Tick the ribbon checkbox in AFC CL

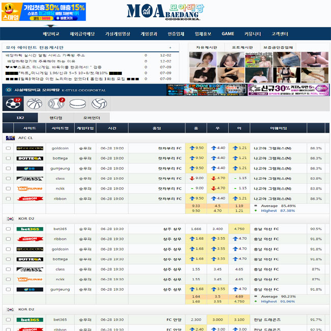[x=8, y=199]
